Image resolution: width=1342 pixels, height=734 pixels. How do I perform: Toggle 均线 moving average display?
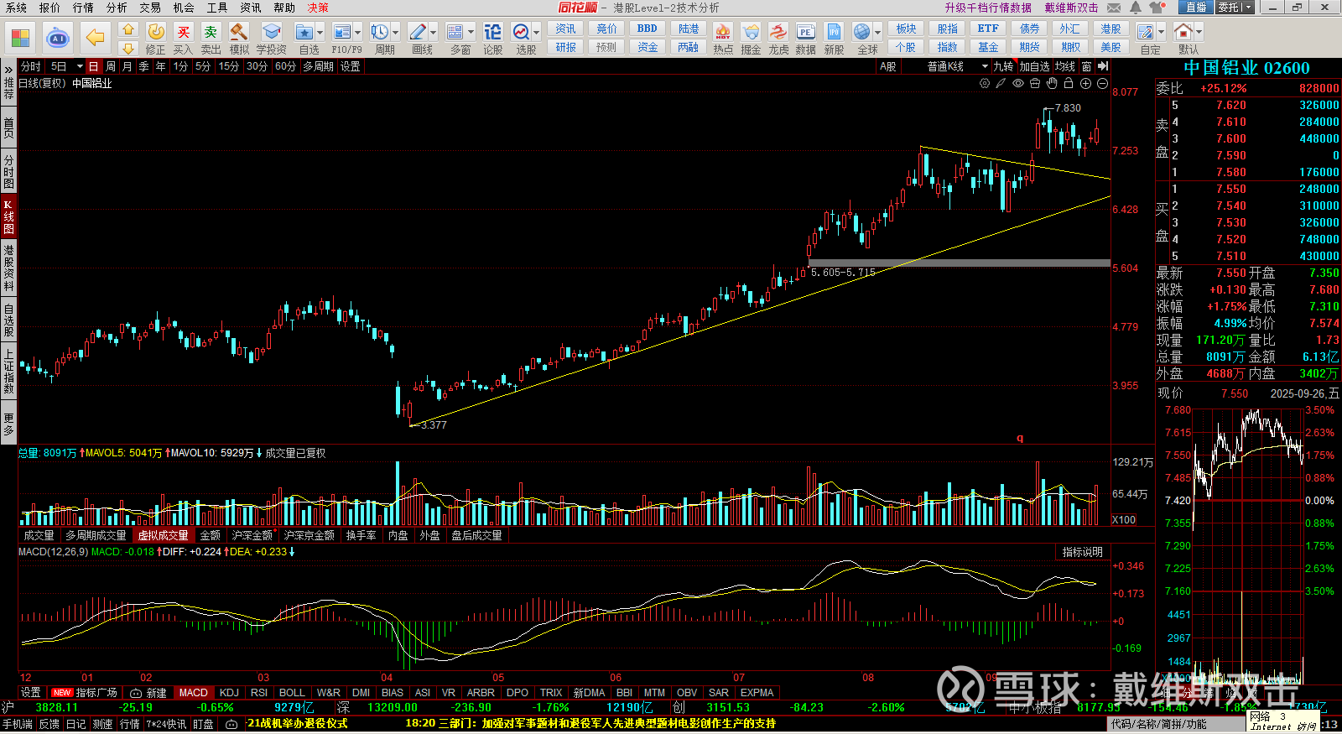(1064, 66)
